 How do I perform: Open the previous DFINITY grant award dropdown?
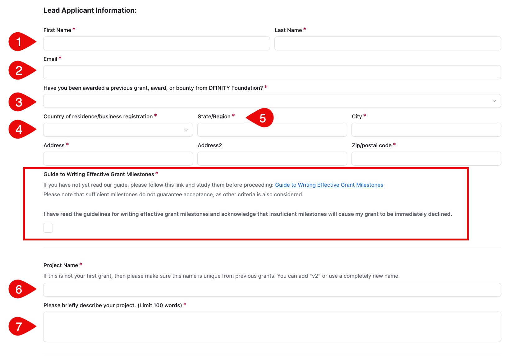coord(272,101)
